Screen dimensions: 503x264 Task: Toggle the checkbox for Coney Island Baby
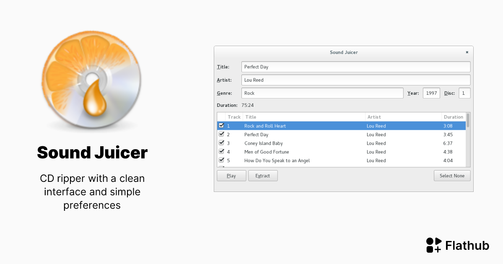(221, 143)
